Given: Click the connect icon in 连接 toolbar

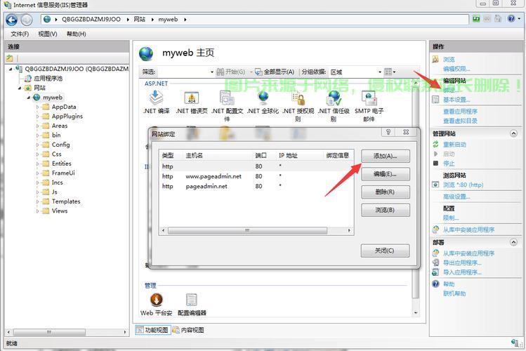Looking at the screenshot, I should click(x=9, y=58).
